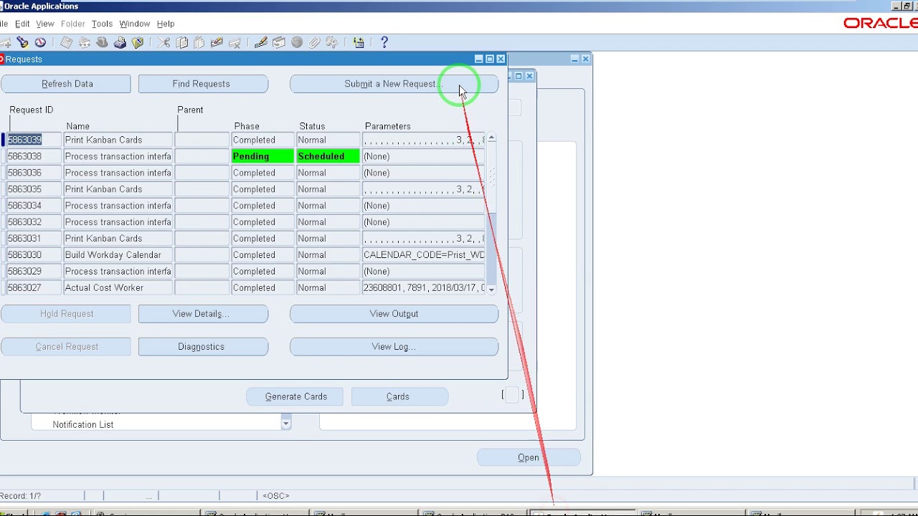Click the Print toolbar icon
Image resolution: width=918 pixels, height=516 pixels.
pos(120,43)
